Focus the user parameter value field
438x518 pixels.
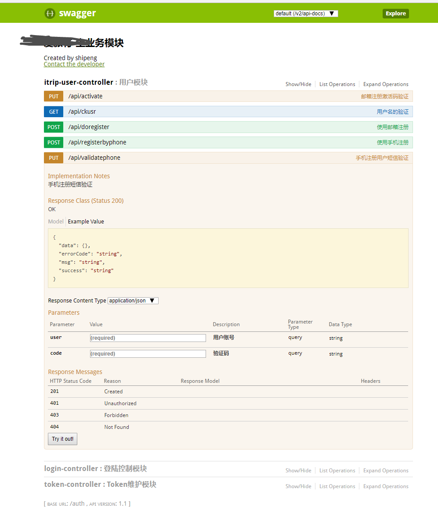(148, 338)
